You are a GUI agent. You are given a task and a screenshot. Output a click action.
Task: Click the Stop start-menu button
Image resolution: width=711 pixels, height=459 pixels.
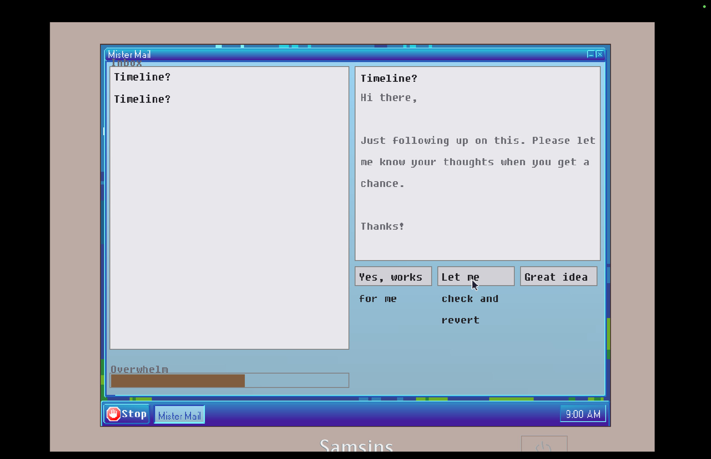point(126,414)
